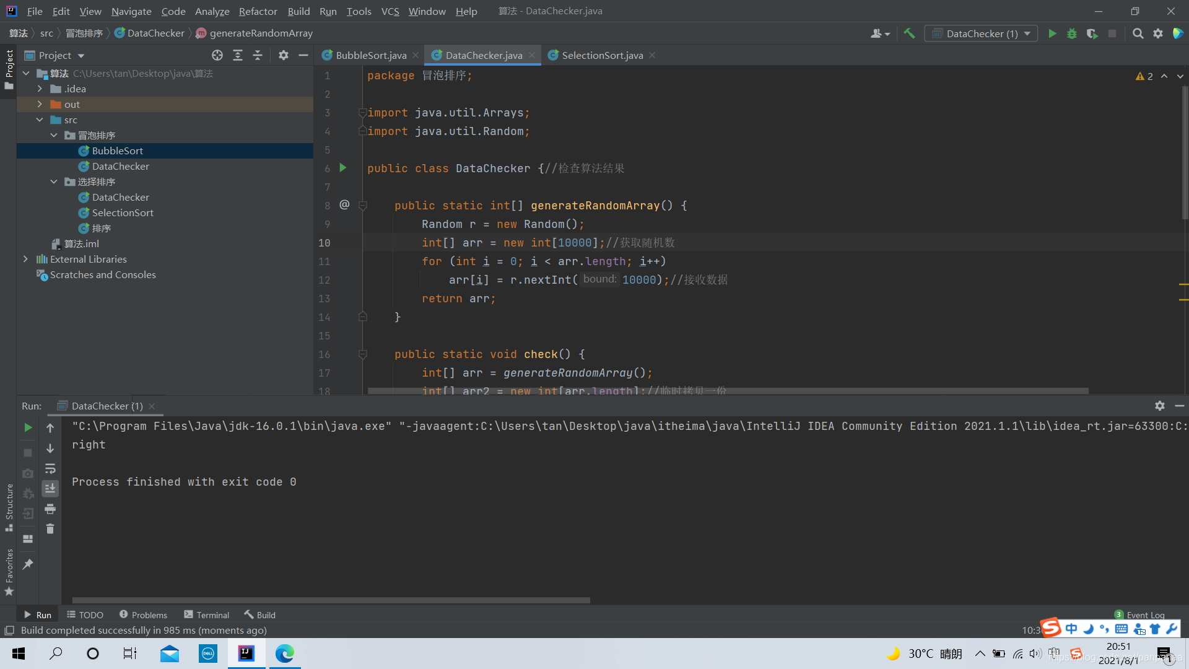Toggle the Project tool window side tab
The width and height of the screenshot is (1189, 669).
[9, 69]
